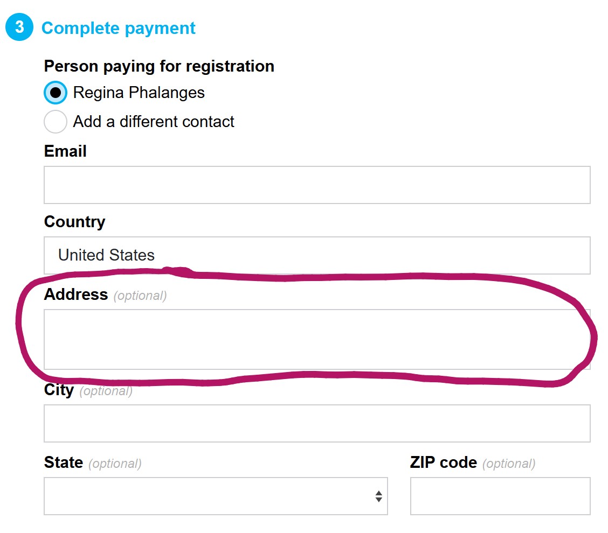Click the Country field showing United States
The width and height of the screenshot is (608, 533).
click(317, 255)
